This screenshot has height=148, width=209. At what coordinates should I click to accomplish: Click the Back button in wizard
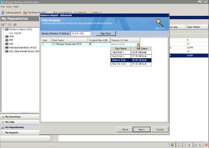(x=125, y=129)
